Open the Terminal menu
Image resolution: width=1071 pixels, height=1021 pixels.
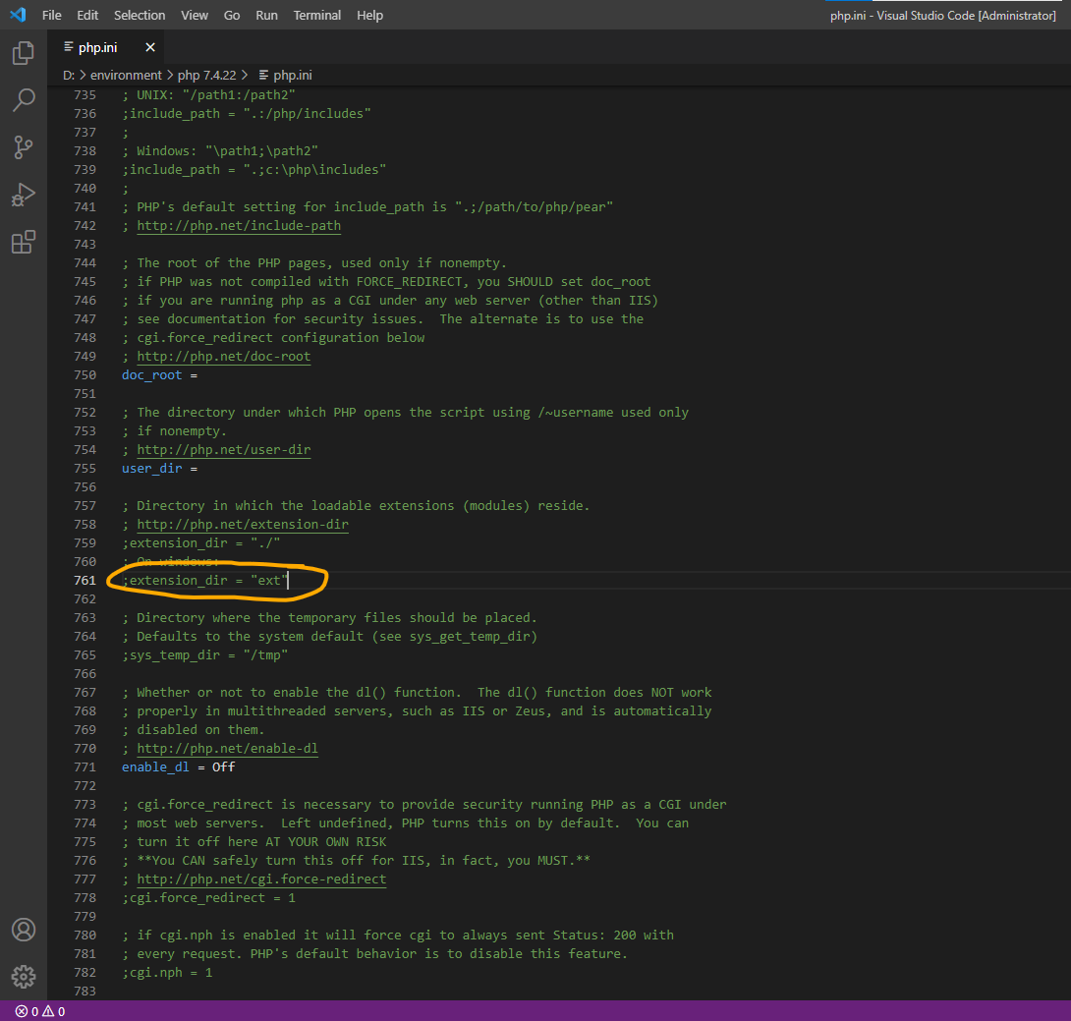[317, 15]
